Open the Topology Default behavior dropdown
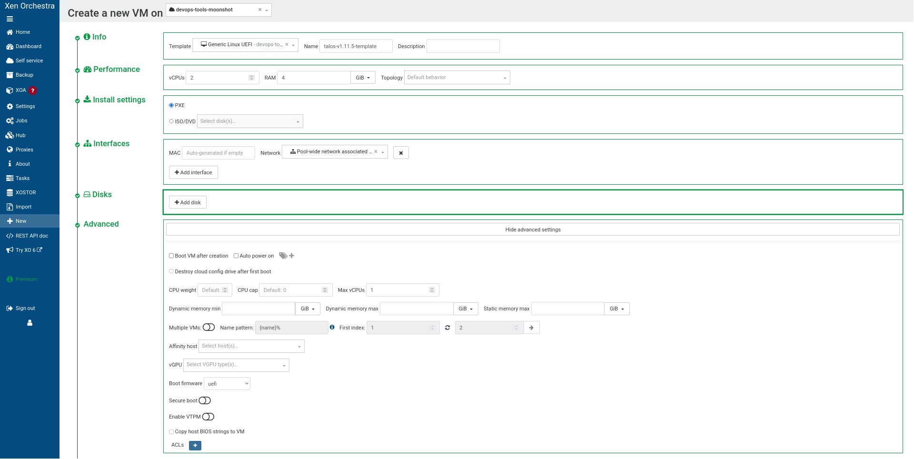The image size is (914, 459). pos(456,77)
